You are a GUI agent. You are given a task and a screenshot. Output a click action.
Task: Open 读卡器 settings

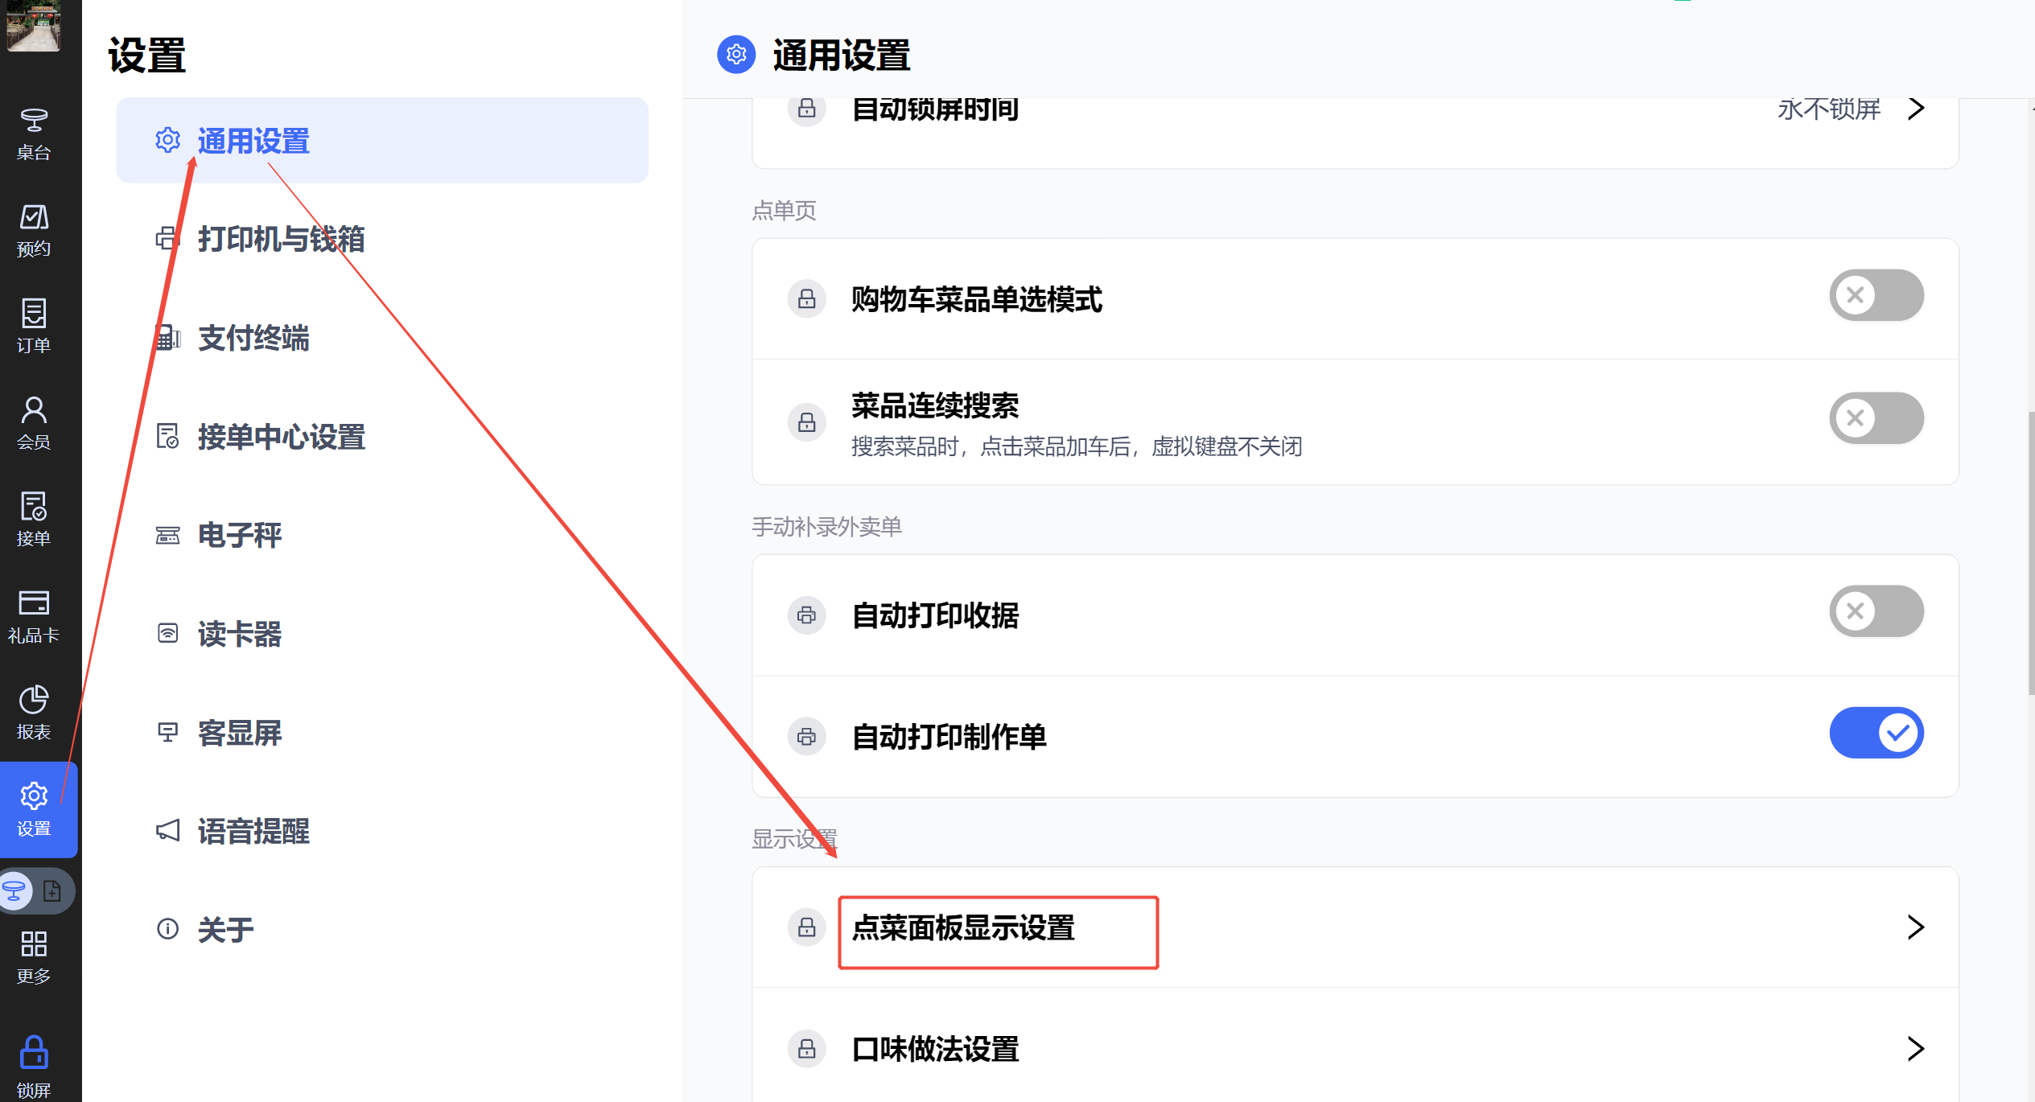coord(382,634)
